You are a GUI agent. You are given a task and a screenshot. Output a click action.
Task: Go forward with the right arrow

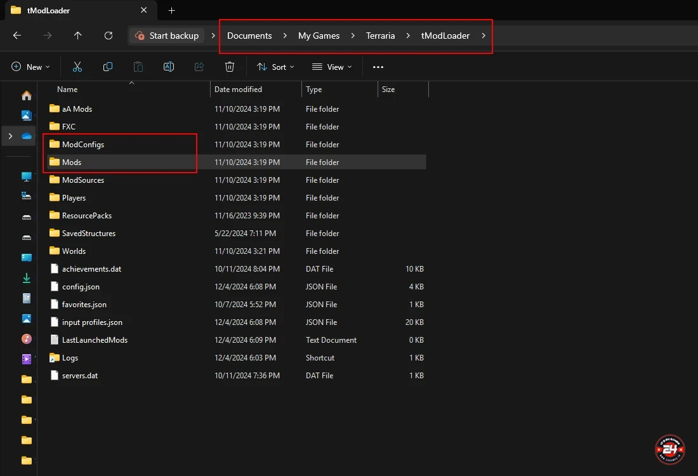click(x=47, y=36)
